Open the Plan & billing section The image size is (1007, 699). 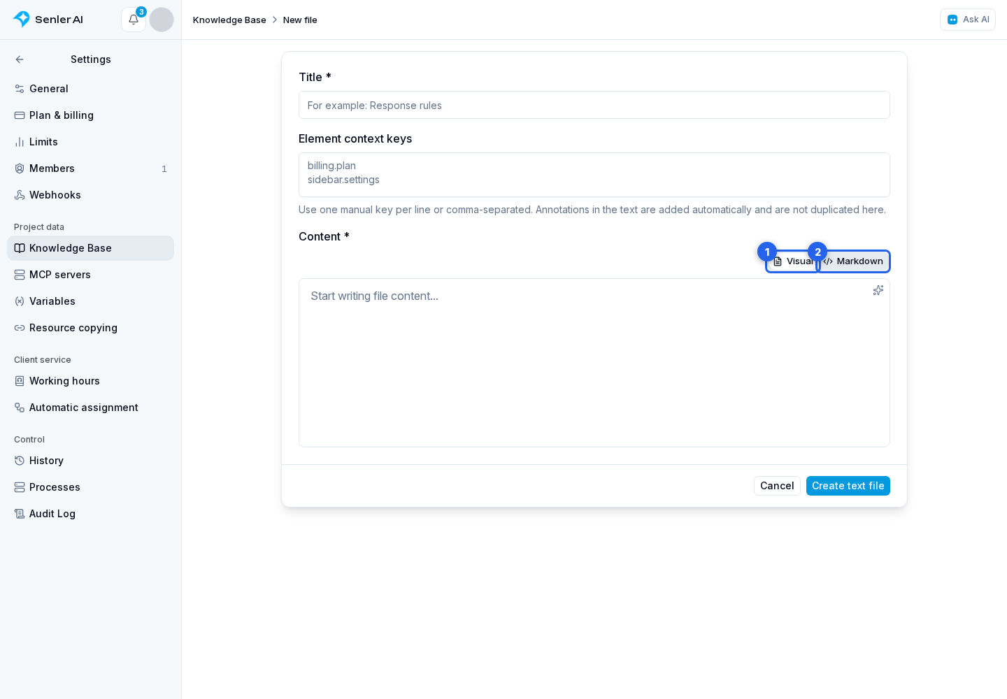(x=91, y=115)
